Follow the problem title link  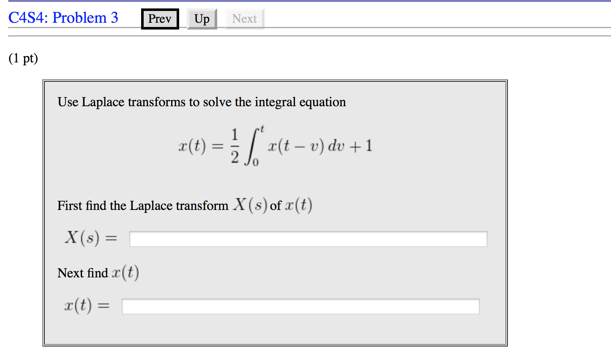tap(63, 18)
